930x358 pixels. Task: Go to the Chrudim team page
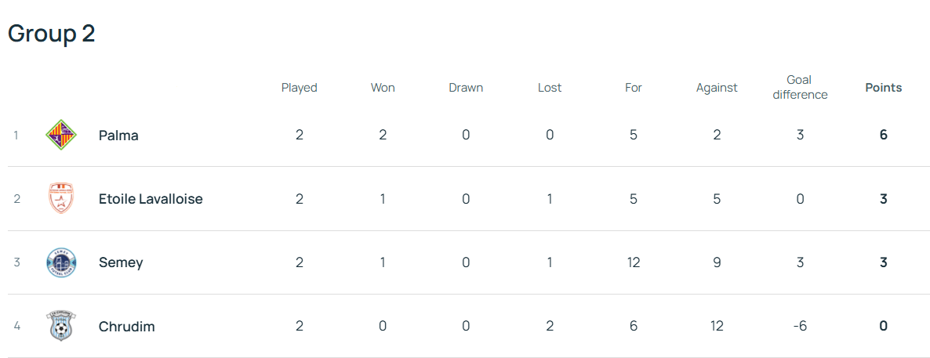coord(126,327)
